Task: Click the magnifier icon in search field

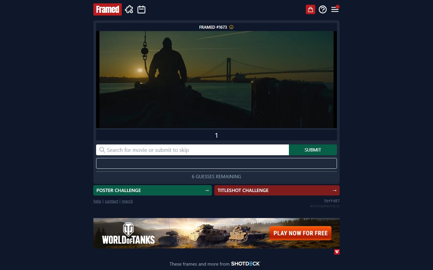Action: tap(102, 150)
